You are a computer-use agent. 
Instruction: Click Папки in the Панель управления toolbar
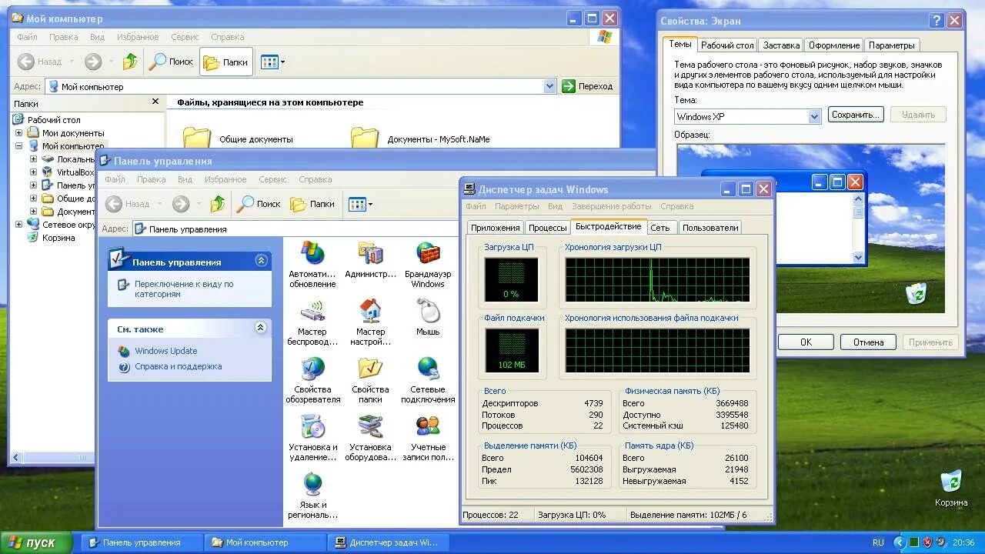click(313, 204)
